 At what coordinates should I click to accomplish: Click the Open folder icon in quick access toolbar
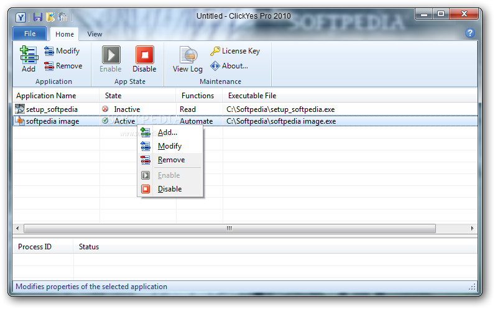[x=50, y=17]
